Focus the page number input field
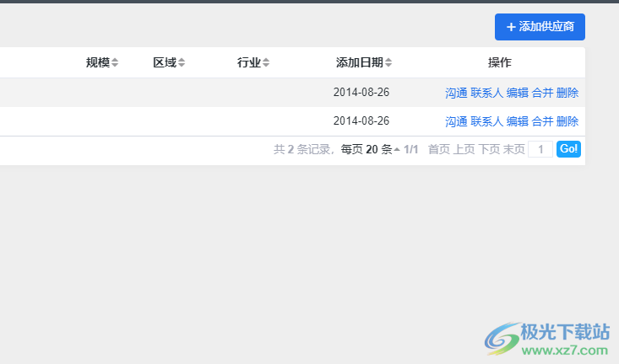 pos(540,149)
